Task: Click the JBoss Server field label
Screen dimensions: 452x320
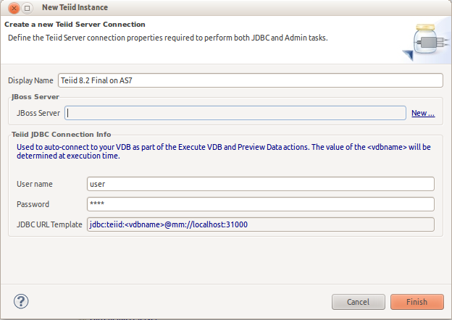Action: [x=38, y=113]
